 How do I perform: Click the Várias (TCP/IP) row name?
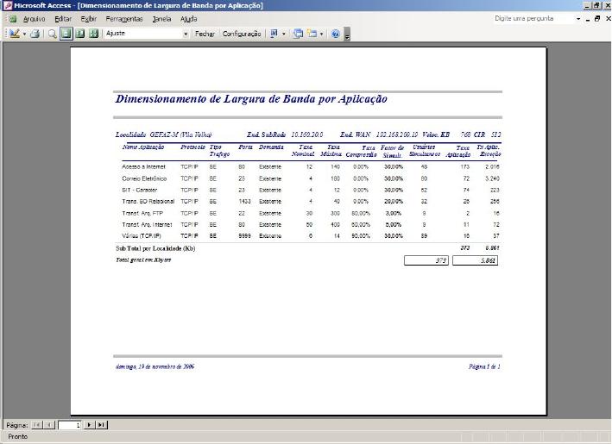pyautogui.click(x=141, y=236)
